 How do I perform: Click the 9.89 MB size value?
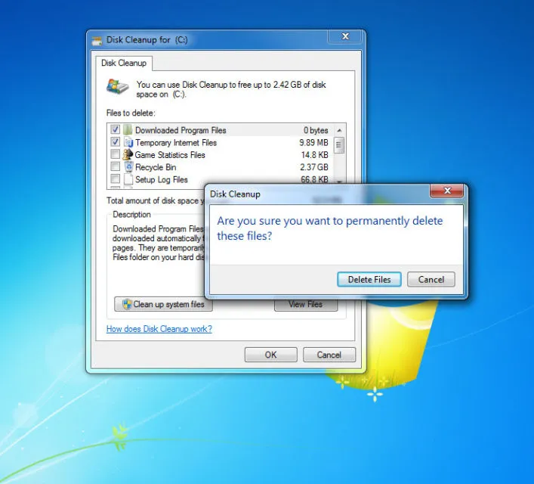point(313,143)
